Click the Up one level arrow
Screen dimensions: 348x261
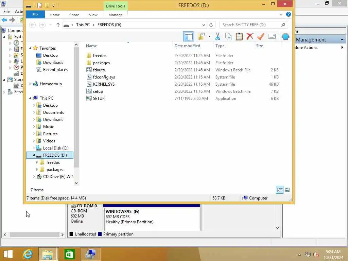pos(58,25)
